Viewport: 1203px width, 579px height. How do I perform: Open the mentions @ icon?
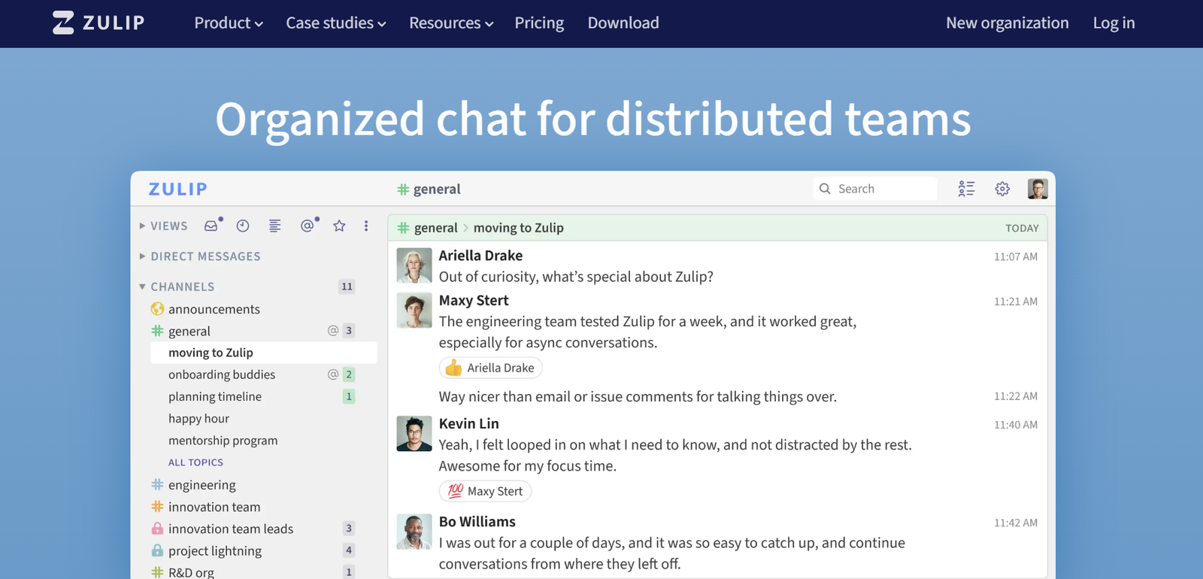click(307, 226)
